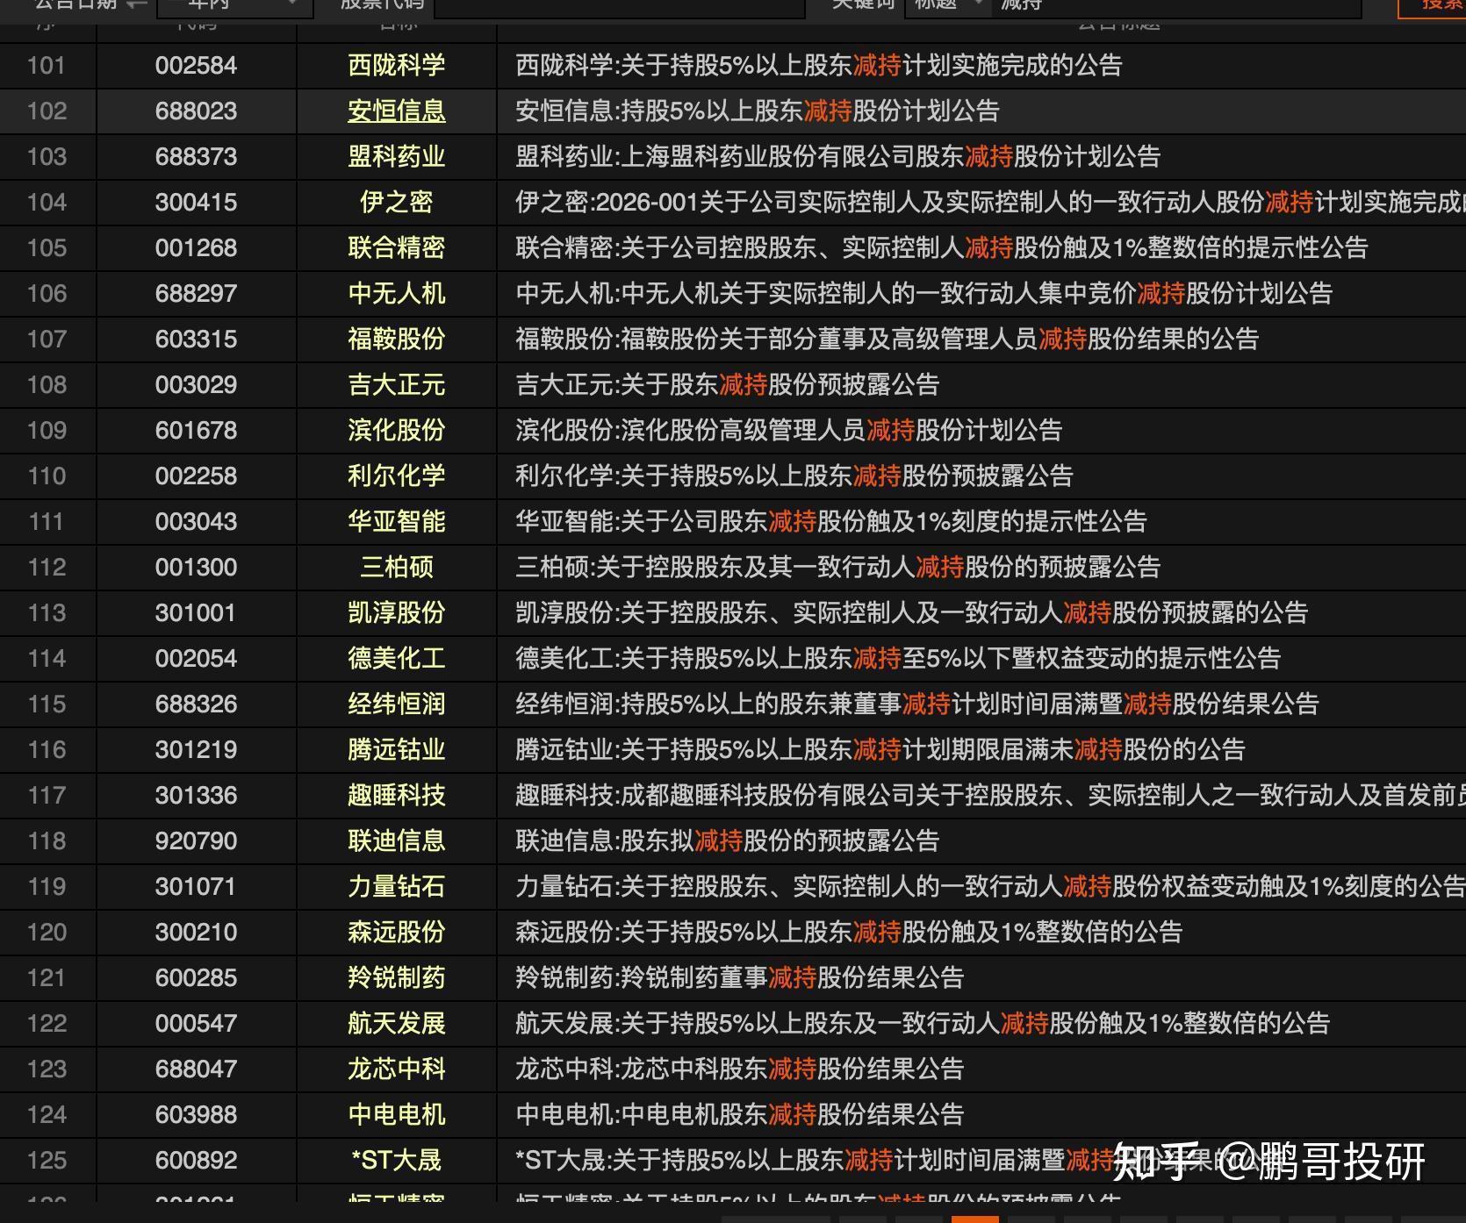Click the 羚锐制药 stock name
The width and height of the screenshot is (1466, 1223).
[x=397, y=978]
